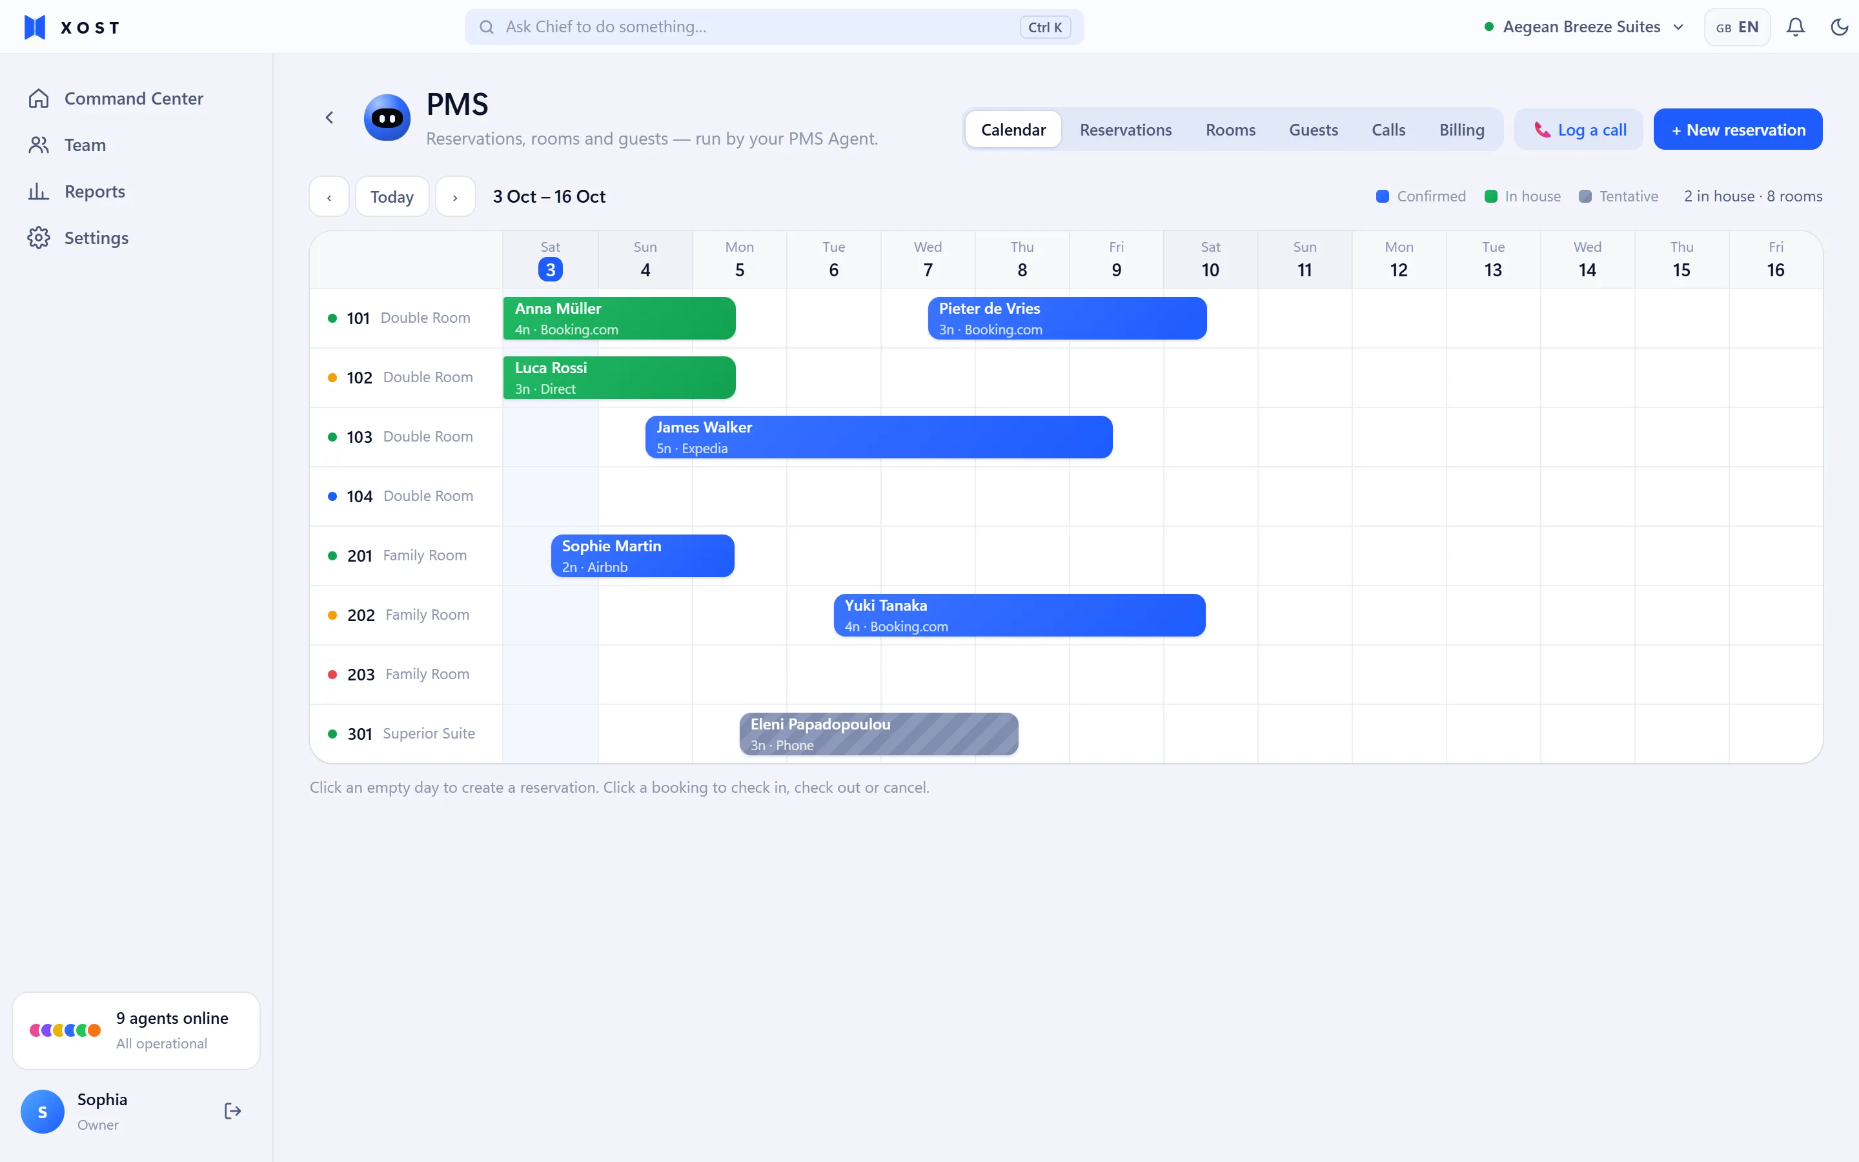This screenshot has height=1162, width=1859.
Task: Toggle dark mode moon icon
Action: (x=1839, y=27)
